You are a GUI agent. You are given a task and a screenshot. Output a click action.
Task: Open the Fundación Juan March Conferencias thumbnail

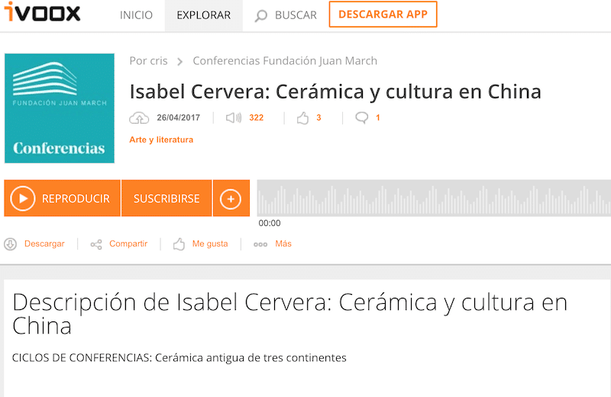click(x=60, y=108)
